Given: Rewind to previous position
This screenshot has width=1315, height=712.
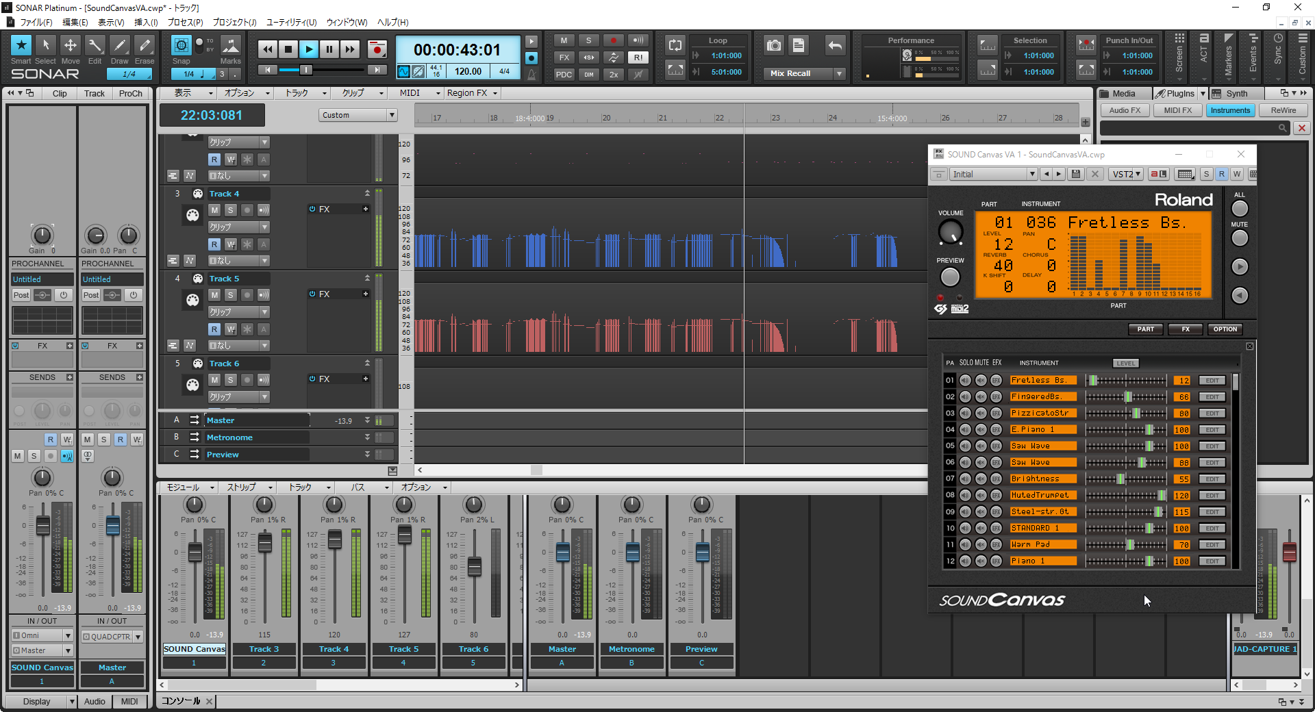Looking at the screenshot, I should click(x=268, y=49).
